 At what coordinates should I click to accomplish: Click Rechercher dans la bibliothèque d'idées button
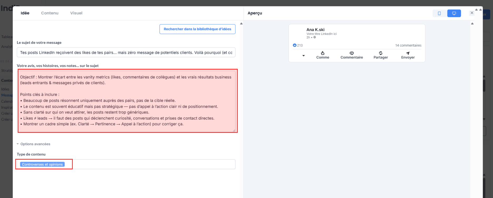tap(197, 29)
